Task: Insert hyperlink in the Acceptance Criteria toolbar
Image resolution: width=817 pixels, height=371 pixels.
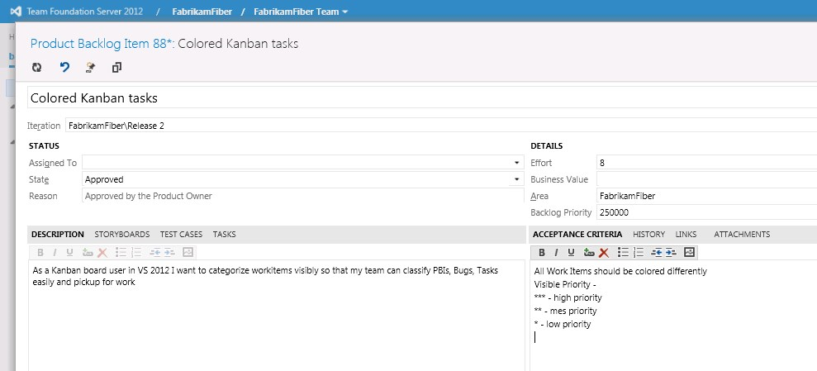Action: click(589, 253)
